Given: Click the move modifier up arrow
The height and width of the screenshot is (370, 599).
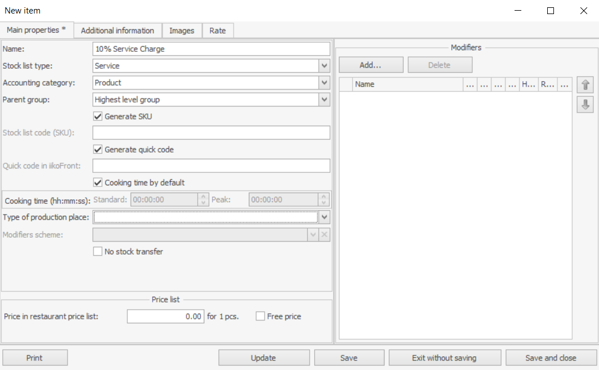Looking at the screenshot, I should pos(585,85).
